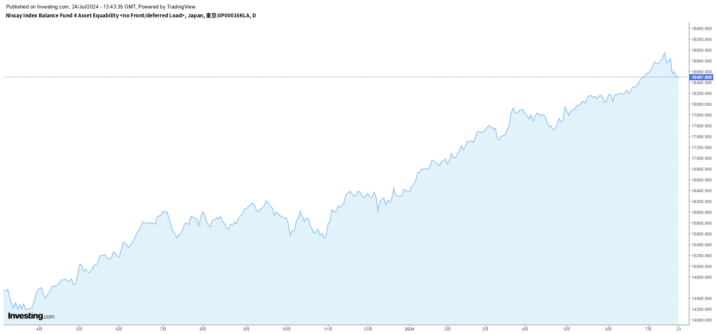Image resolution: width=716 pixels, height=334 pixels.
Task: Click the 19400.000 price axis label
Action: click(702, 29)
